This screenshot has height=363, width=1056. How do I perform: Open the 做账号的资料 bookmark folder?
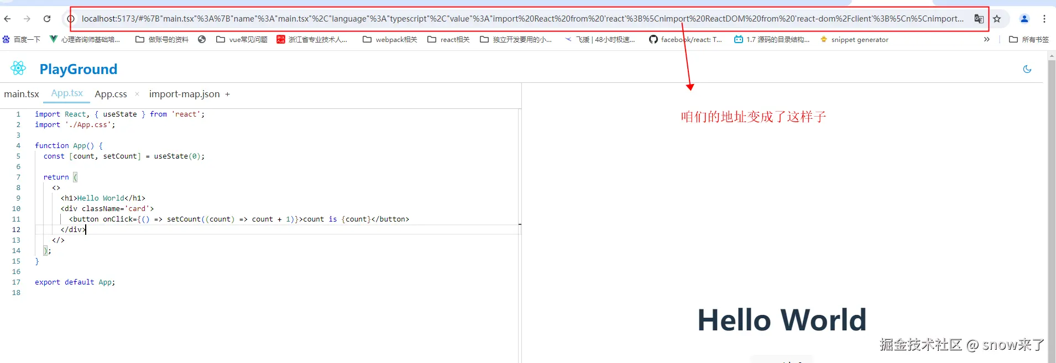pos(162,39)
